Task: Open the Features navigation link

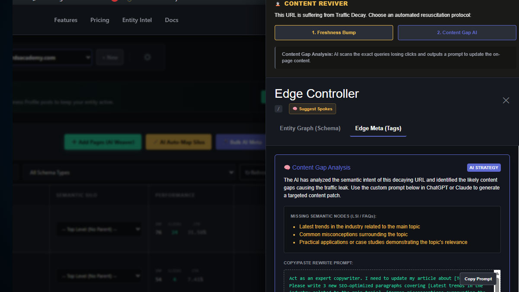Action: 66,20
